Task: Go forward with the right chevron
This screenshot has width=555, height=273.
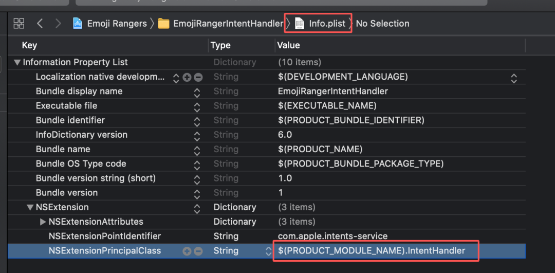Action: click(58, 23)
